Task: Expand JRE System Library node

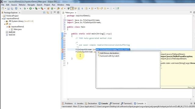Action: point(5,21)
